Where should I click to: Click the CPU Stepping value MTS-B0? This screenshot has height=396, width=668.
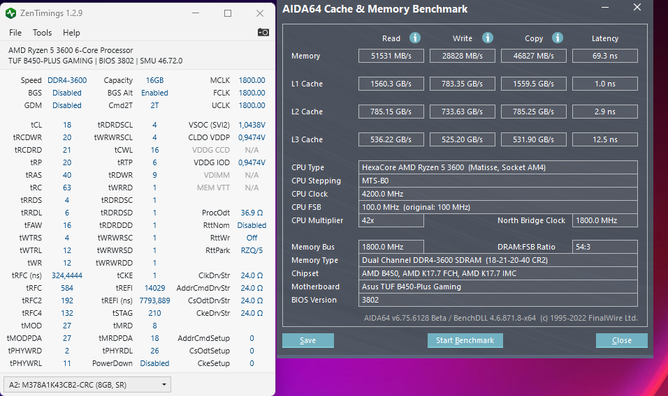498,181
